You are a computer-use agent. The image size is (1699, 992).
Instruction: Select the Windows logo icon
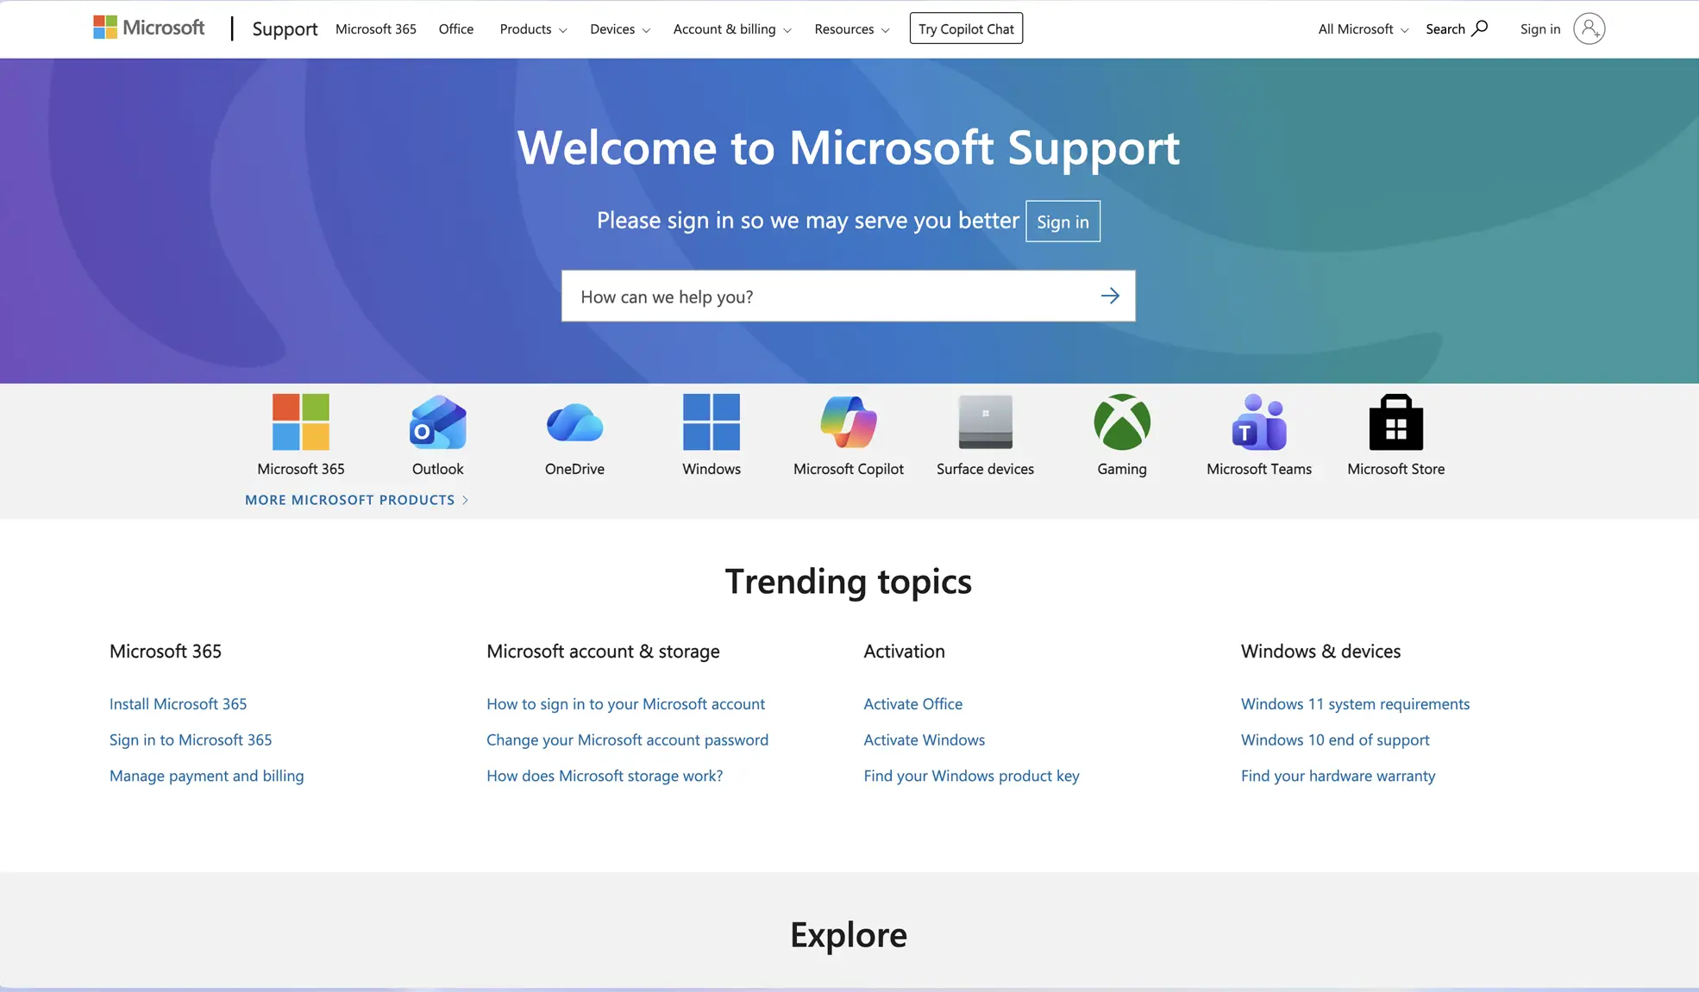pyautogui.click(x=711, y=422)
